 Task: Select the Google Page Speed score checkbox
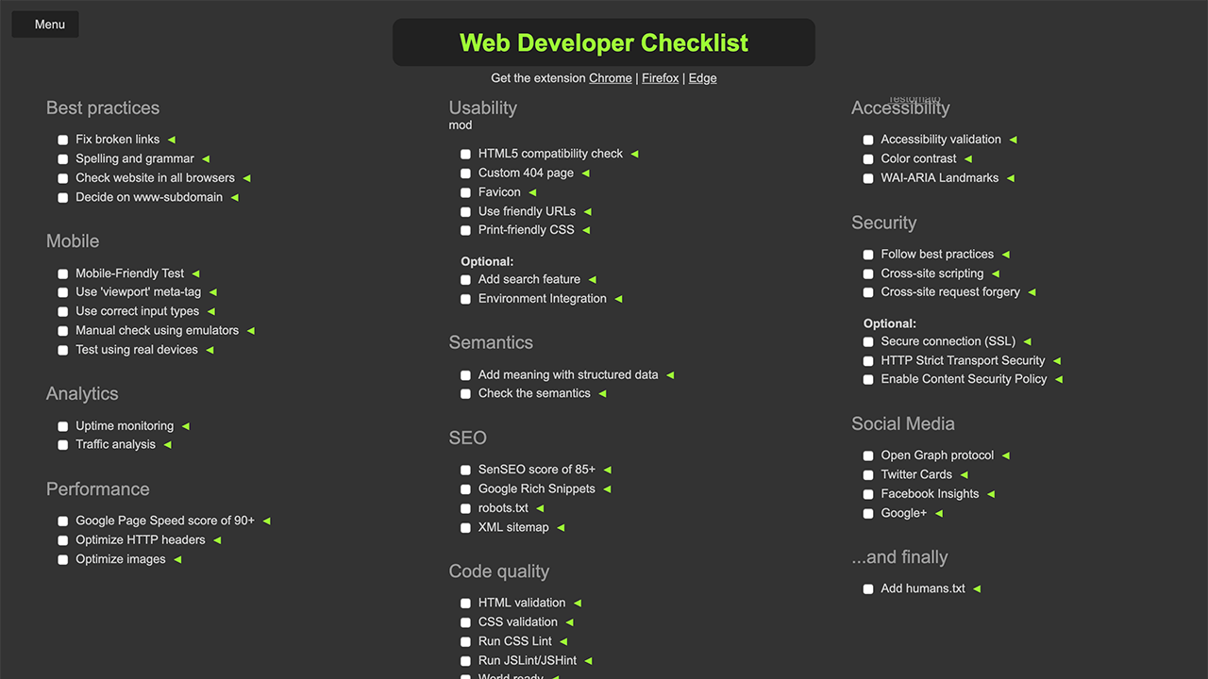pos(63,521)
